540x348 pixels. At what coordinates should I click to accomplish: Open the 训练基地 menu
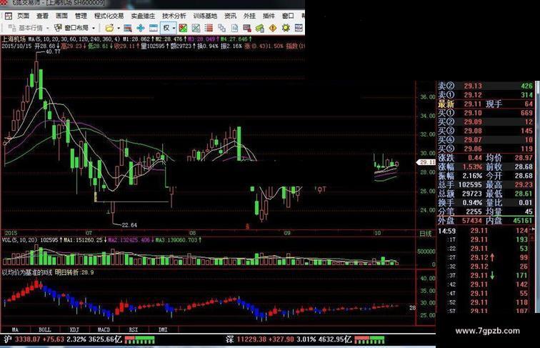click(205, 16)
